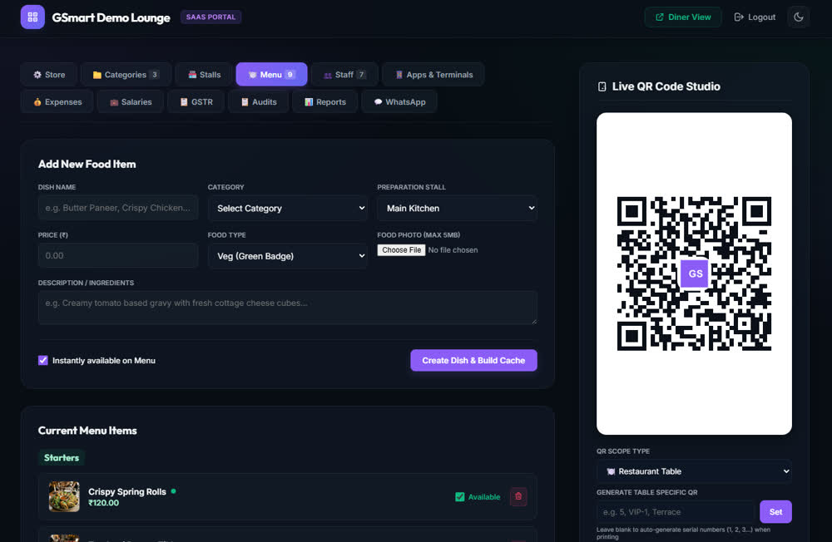Open the Food Type Veg dropdown

point(288,256)
